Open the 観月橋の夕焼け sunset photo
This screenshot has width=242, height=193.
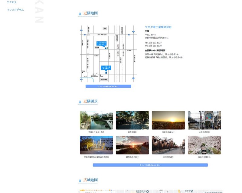[x=132, y=145]
